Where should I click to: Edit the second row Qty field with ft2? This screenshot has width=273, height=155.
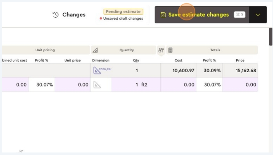[137, 85]
